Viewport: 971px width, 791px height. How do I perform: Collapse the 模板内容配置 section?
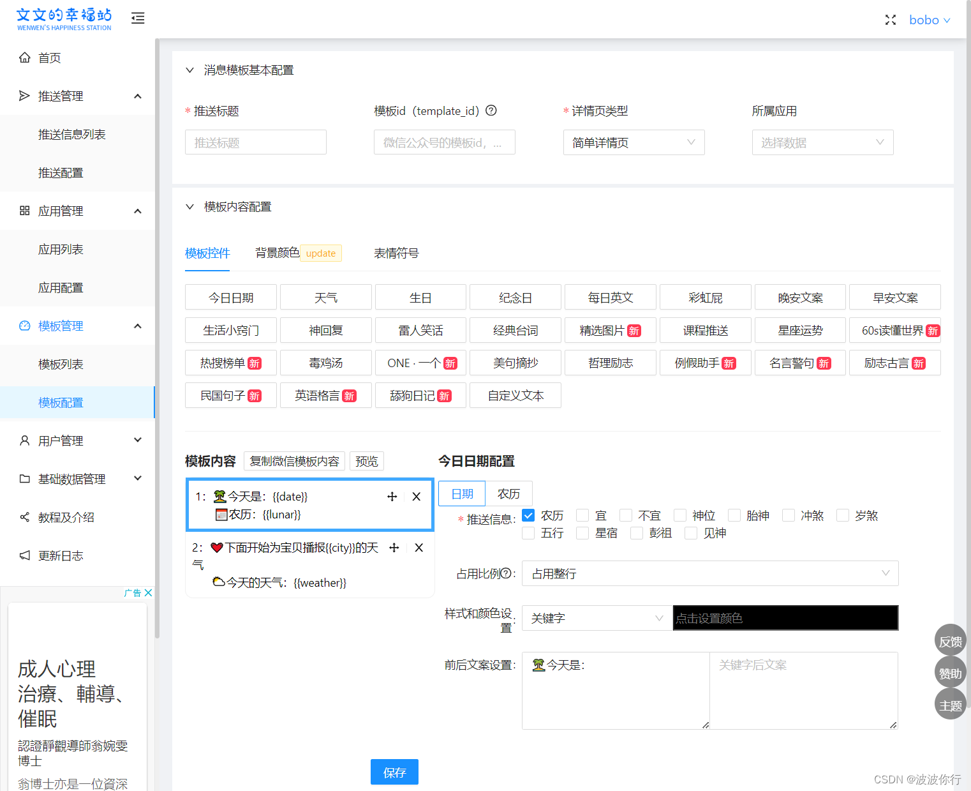(x=189, y=207)
